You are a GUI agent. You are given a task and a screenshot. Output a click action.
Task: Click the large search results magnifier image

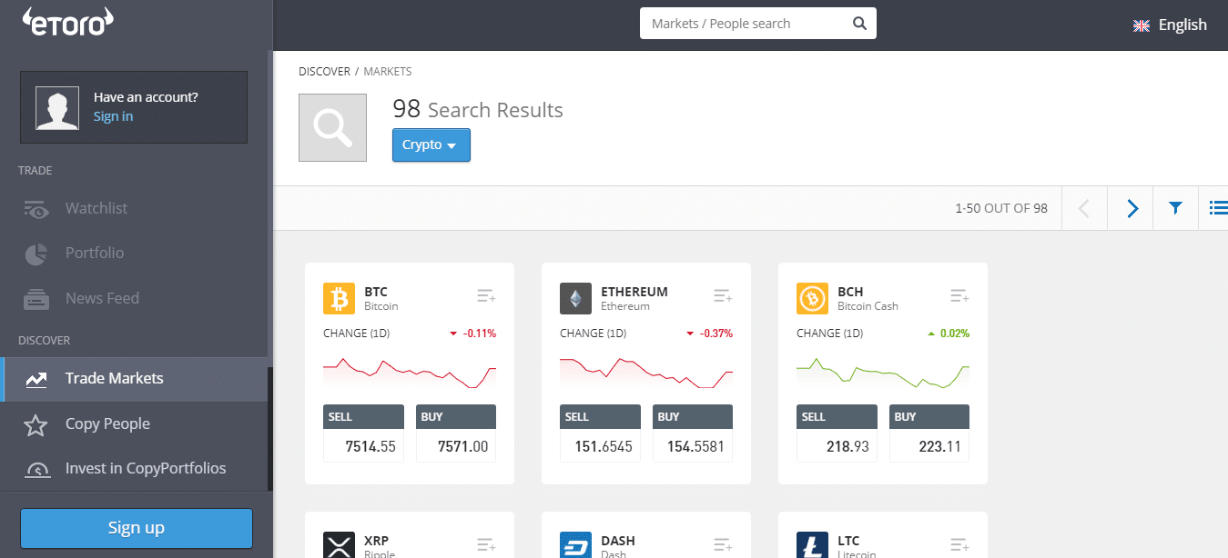coord(333,128)
